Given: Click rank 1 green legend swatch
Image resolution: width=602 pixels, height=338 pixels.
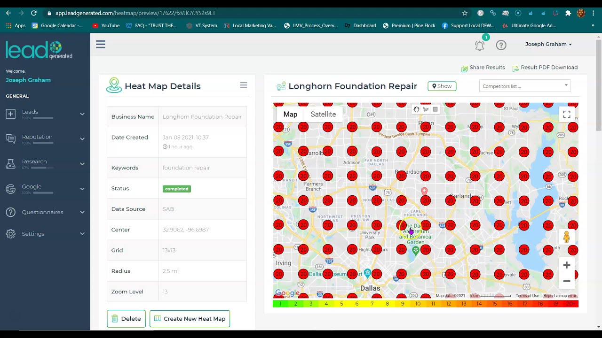Looking at the screenshot, I should tap(280, 304).
